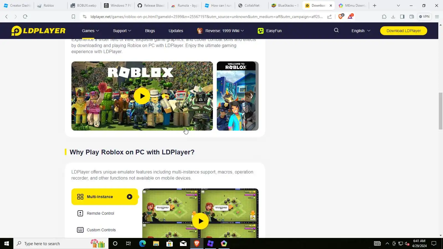443x249 pixels.
Task: Switch to the Creator Dashboard tab
Action: [x=17, y=6]
